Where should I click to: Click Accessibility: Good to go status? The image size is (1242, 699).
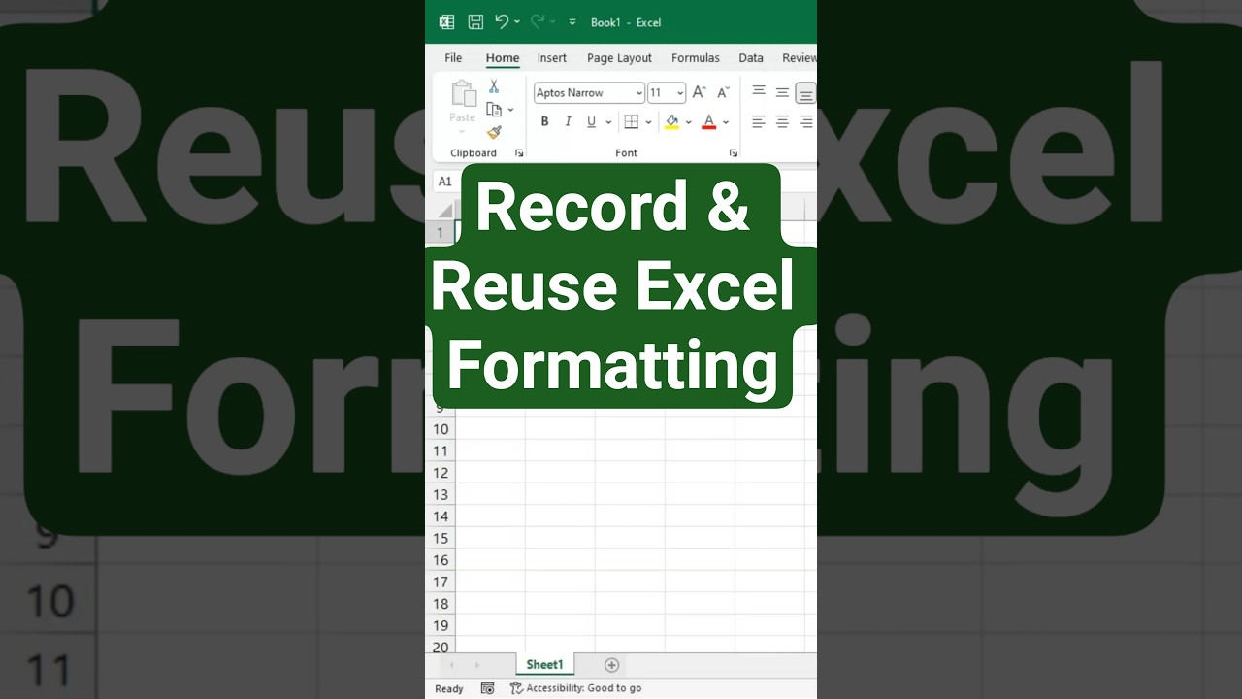(x=576, y=688)
